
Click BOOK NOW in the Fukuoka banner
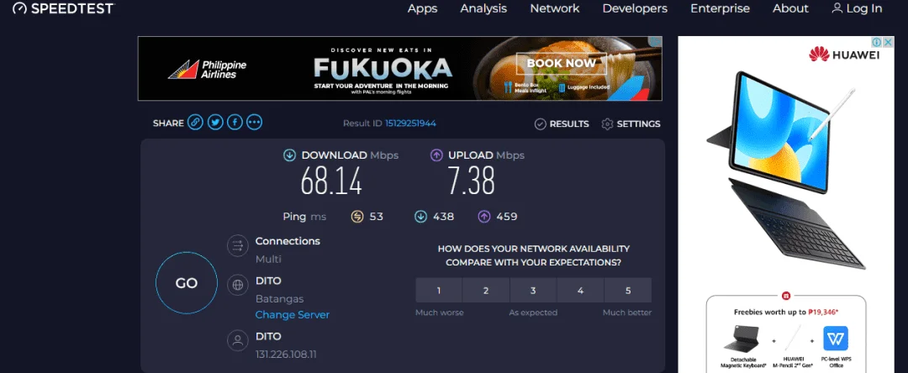coord(561,63)
